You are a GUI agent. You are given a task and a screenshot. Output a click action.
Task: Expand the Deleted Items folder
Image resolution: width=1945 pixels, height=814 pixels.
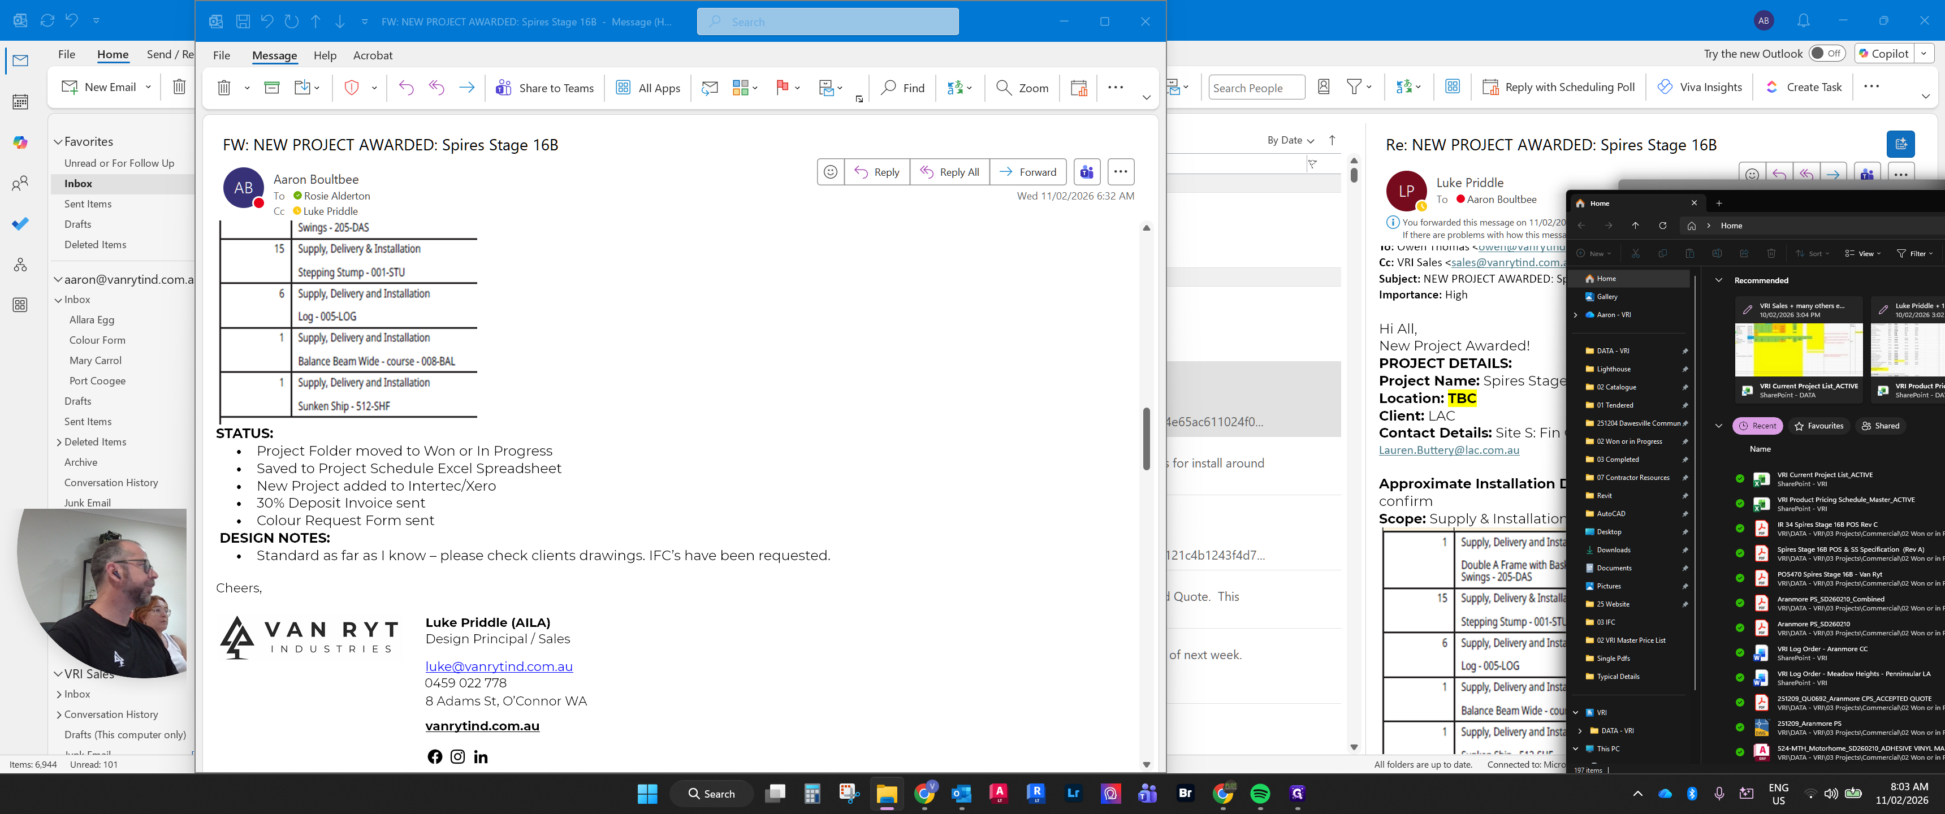pyautogui.click(x=59, y=443)
